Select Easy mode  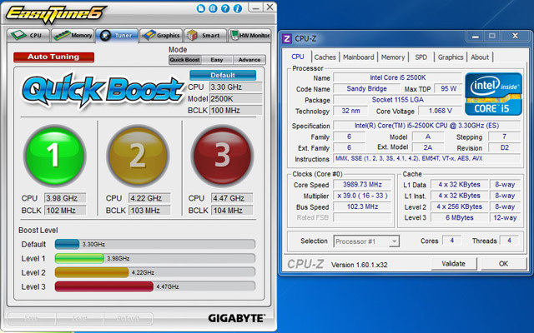(217, 60)
